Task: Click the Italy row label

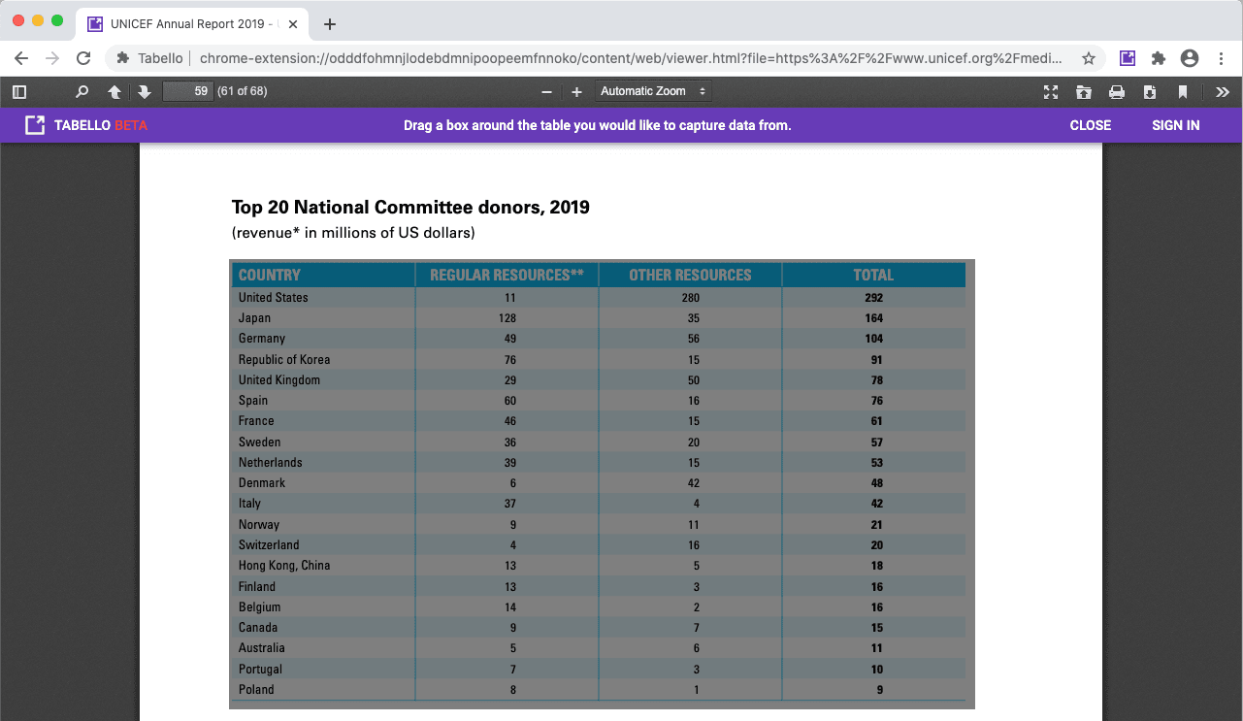Action: click(249, 504)
